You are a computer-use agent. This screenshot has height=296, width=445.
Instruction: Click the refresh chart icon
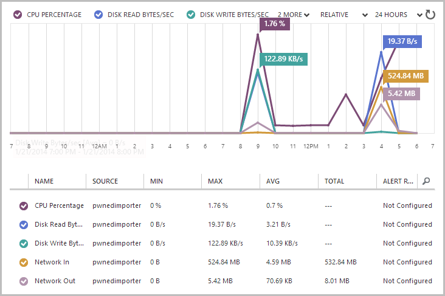(x=430, y=15)
